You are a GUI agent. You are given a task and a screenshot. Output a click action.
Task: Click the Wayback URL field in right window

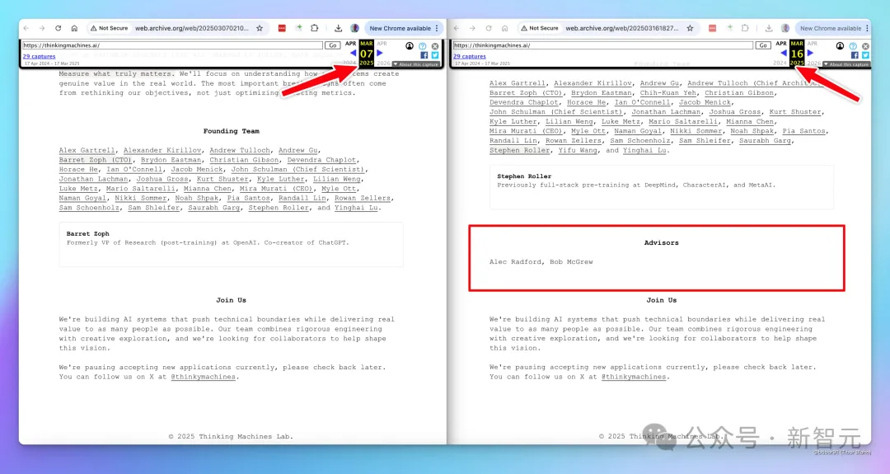(x=602, y=45)
